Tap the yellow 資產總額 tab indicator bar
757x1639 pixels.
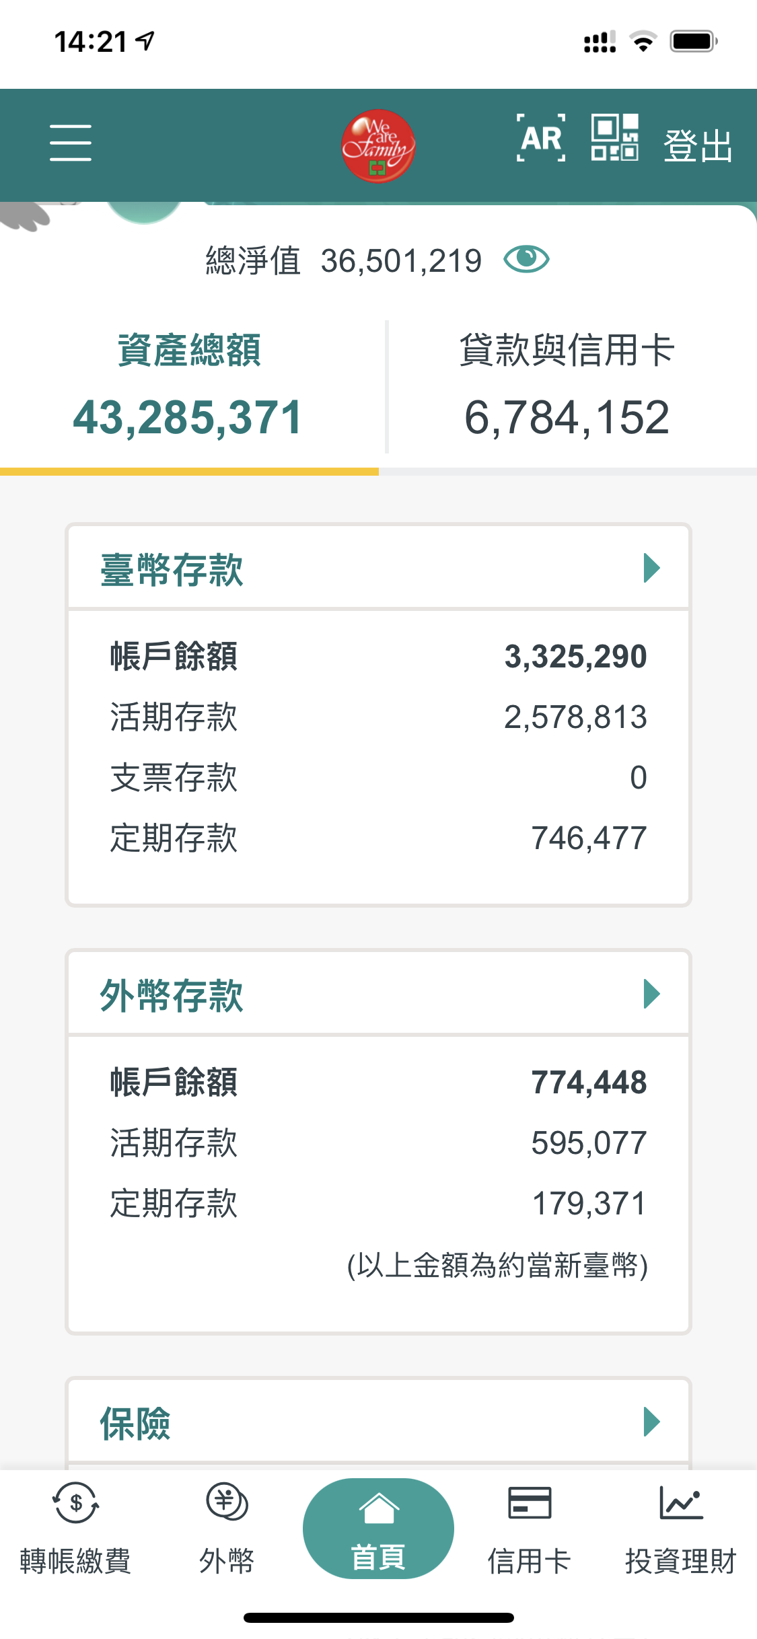point(189,472)
